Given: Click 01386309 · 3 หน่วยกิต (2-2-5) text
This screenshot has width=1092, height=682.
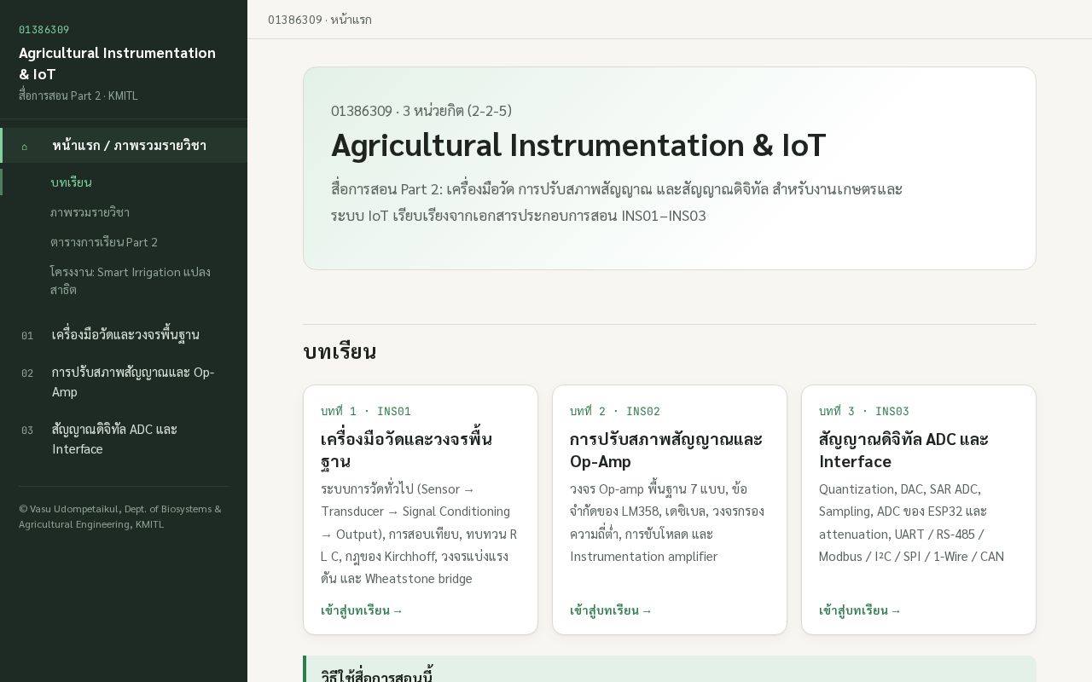Looking at the screenshot, I should [x=421, y=111].
